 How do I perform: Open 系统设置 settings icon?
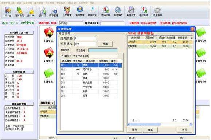pos(131,12)
